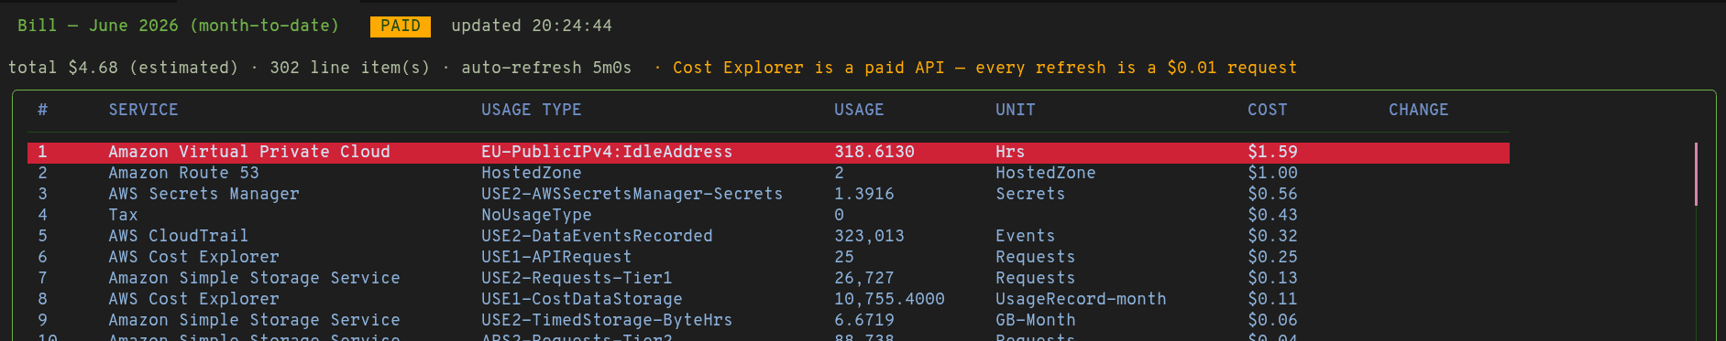
Task: Click the $0.43 cost cell
Action: pyautogui.click(x=1272, y=215)
